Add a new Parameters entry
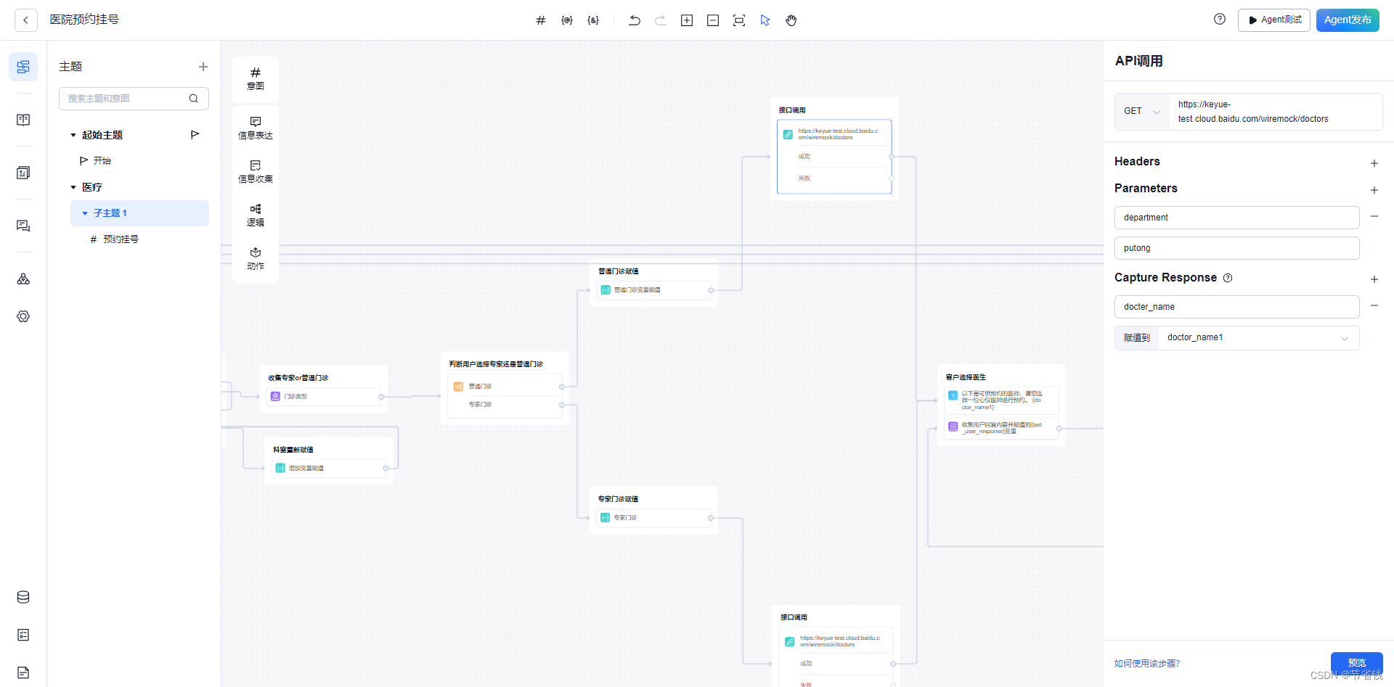The width and height of the screenshot is (1394, 687). click(1374, 190)
